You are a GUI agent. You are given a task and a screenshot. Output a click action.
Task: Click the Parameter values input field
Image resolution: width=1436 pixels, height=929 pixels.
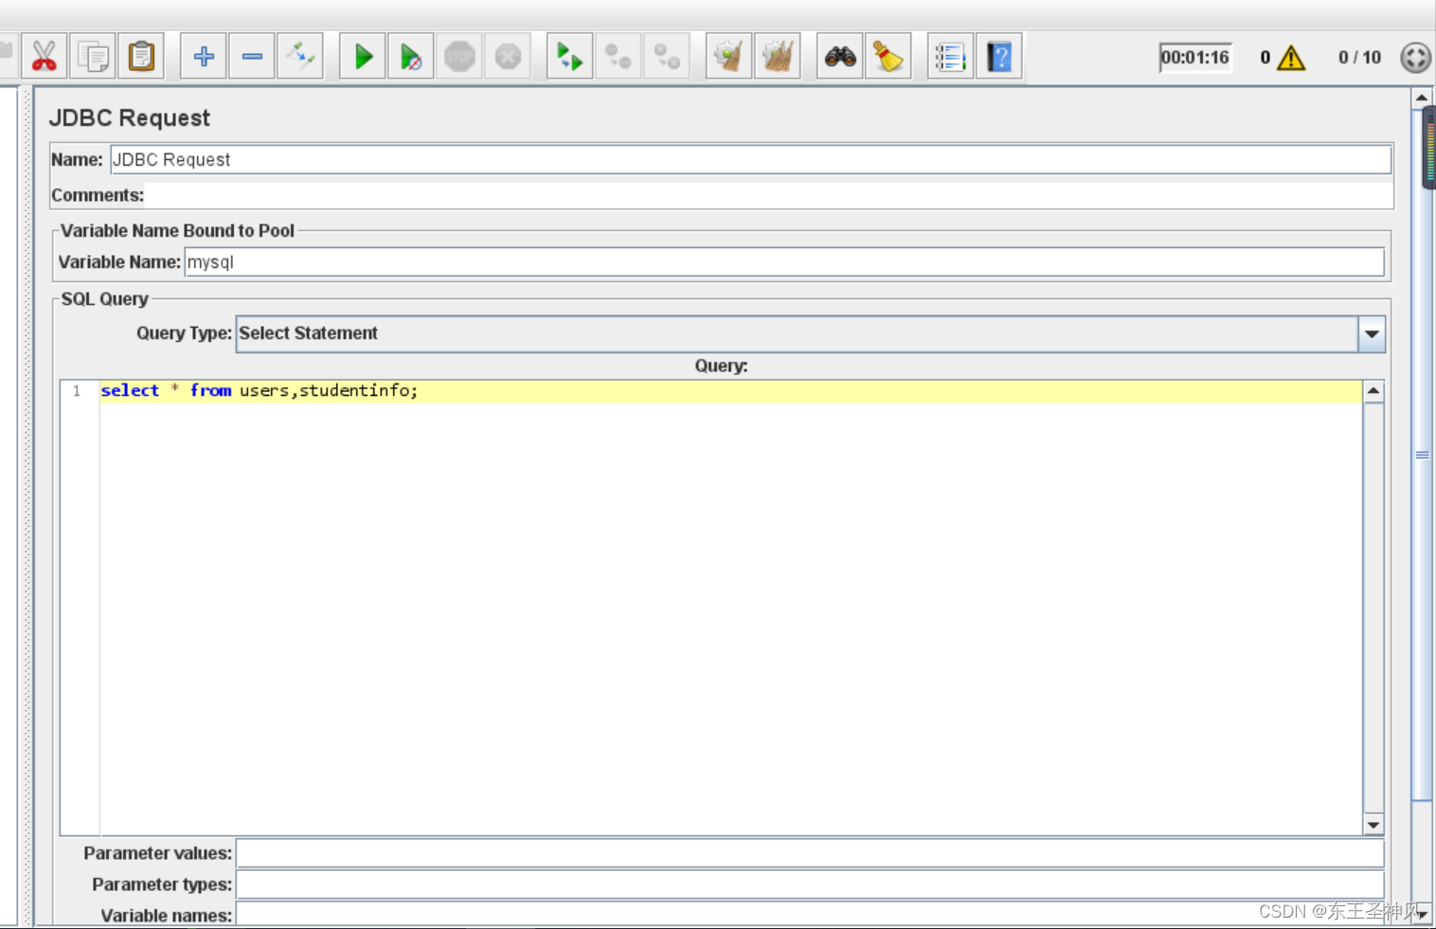(x=809, y=853)
